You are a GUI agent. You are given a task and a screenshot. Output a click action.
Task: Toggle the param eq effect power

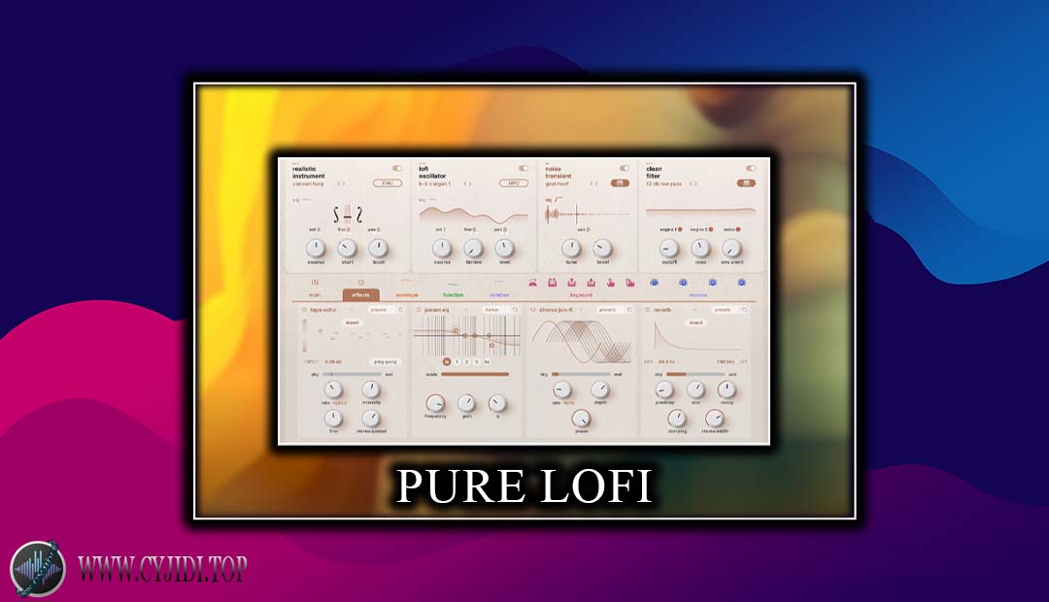[418, 310]
